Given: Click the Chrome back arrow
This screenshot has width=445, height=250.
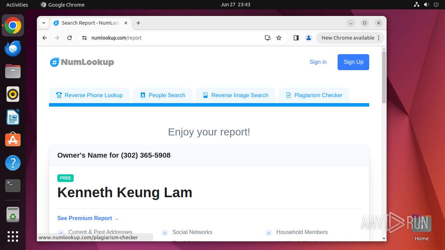Looking at the screenshot, I should 44,38.
